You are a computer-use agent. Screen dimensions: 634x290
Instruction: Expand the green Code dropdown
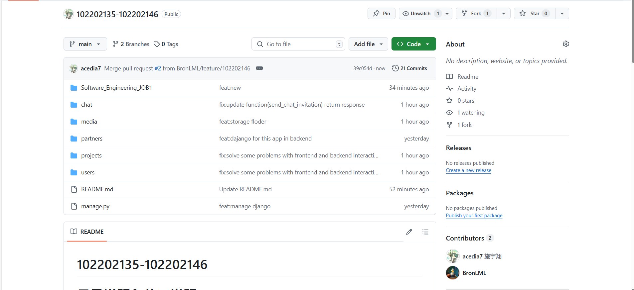click(x=413, y=44)
